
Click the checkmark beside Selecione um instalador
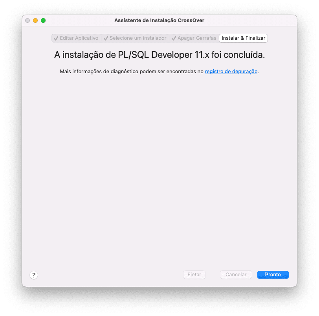[x=106, y=38]
